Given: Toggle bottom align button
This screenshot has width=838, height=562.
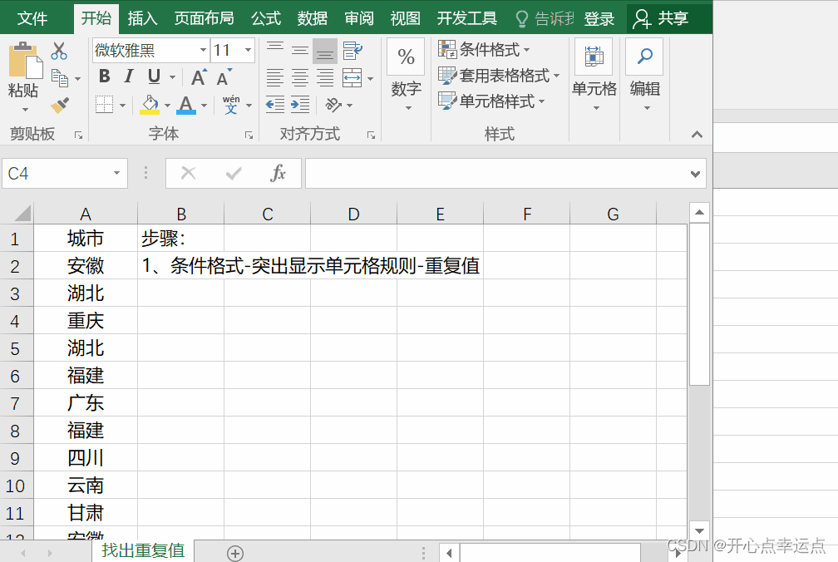Looking at the screenshot, I should [x=325, y=52].
